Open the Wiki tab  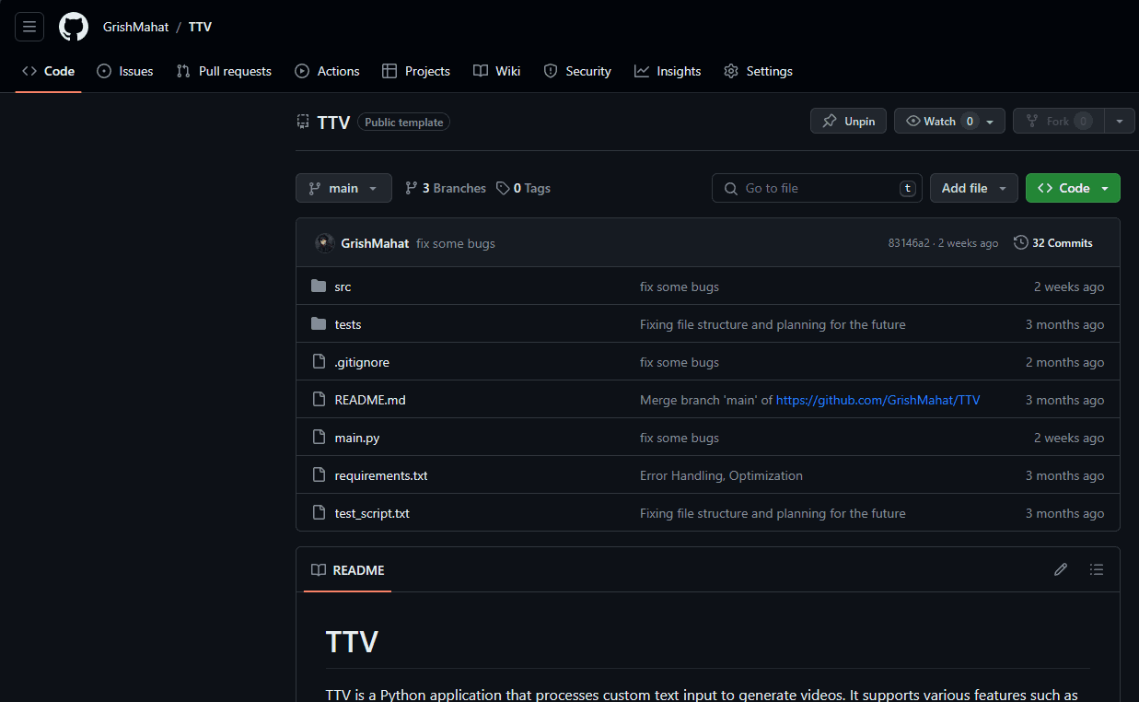click(497, 71)
